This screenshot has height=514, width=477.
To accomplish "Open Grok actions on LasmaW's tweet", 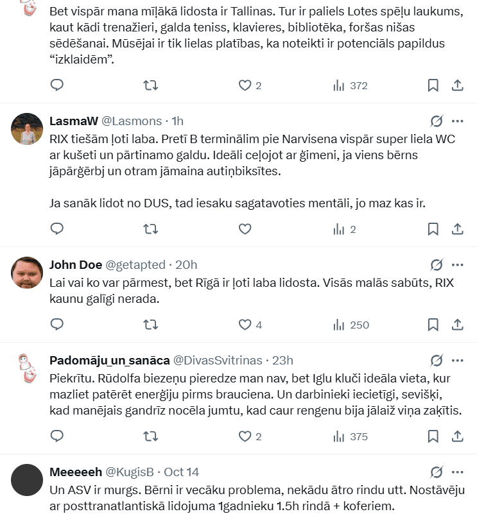I will (x=437, y=121).
